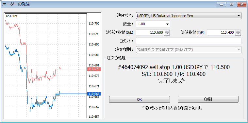Click the red ask price line on chart

(74, 69)
